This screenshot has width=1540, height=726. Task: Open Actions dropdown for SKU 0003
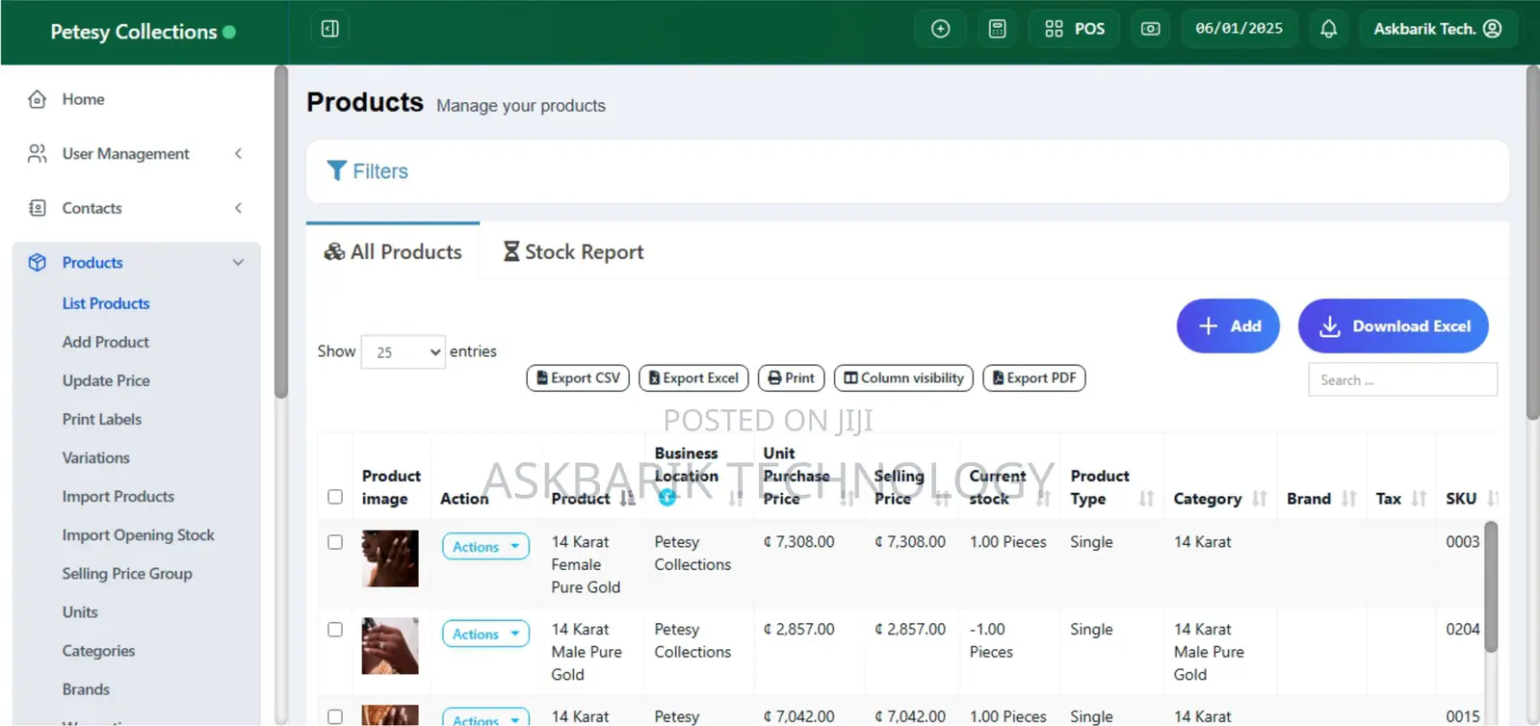pos(485,547)
